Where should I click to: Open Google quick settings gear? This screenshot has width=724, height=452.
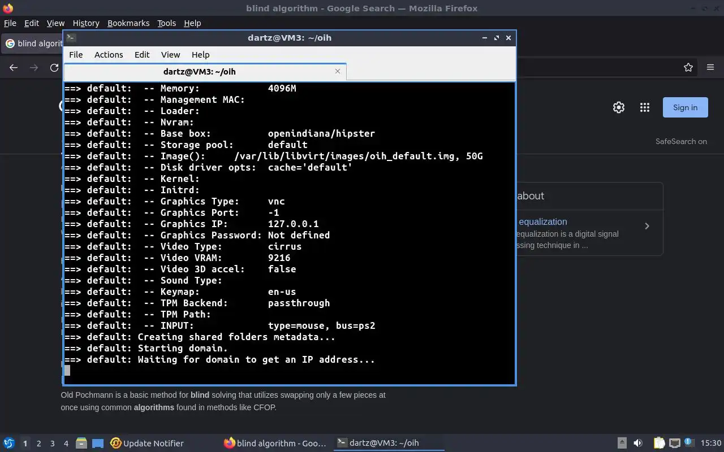pos(619,107)
